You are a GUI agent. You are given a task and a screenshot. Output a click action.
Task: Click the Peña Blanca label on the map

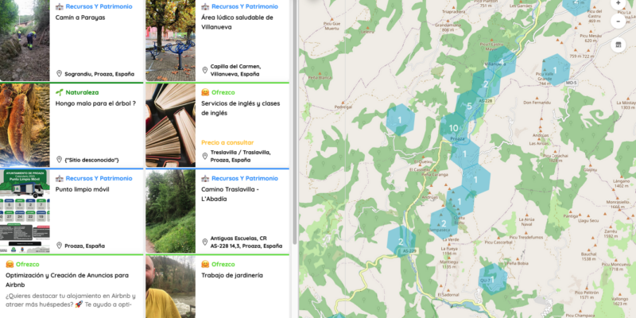click(320, 77)
